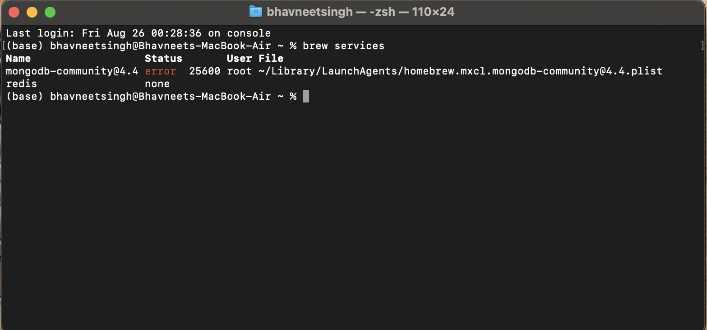
Task: Minimize the Terminal using yellow button
Action: (x=32, y=12)
